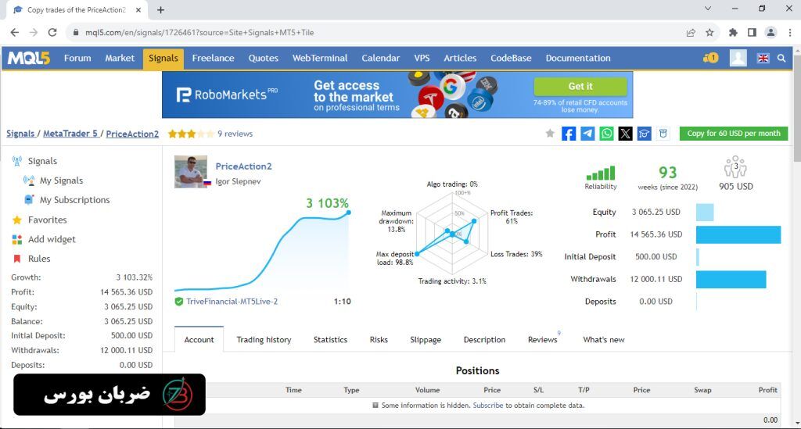Click the blue Profit bar
Screen dimensions: 801x429
[x=738, y=234]
